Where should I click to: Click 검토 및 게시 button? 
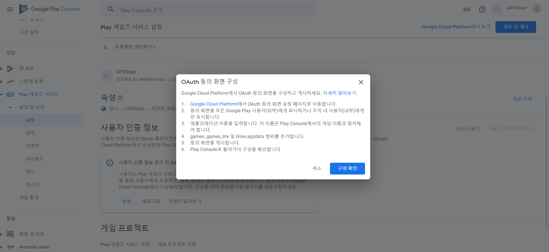516,27
